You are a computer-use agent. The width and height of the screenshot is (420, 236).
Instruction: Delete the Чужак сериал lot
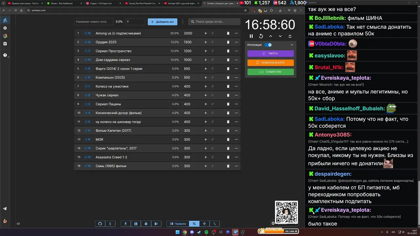pyautogui.click(x=228, y=95)
